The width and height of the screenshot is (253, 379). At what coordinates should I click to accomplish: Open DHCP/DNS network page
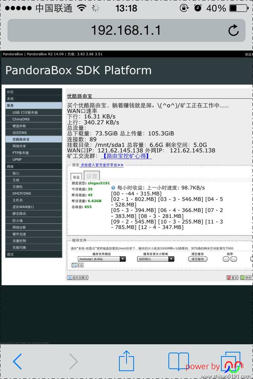click(34, 193)
